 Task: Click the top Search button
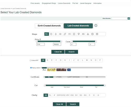[x=72, y=52]
